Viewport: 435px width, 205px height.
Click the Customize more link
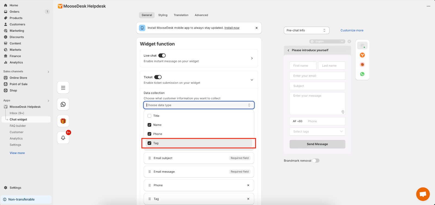tap(352, 30)
